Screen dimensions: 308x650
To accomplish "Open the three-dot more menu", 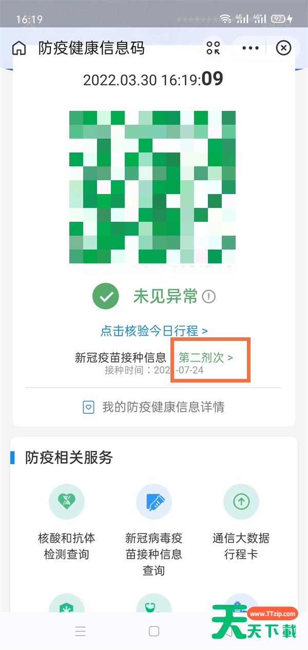I will (251, 48).
